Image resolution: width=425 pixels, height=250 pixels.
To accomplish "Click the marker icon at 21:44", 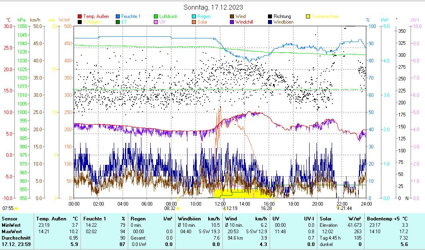I will tap(338, 208).
